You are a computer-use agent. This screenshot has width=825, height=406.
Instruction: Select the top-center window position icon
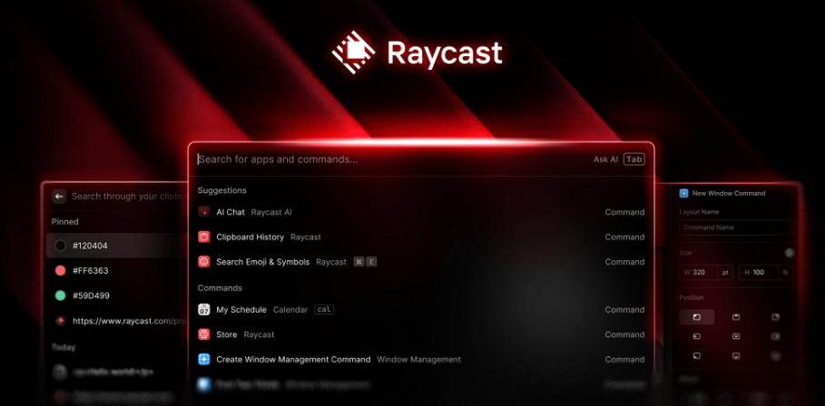coord(736,316)
